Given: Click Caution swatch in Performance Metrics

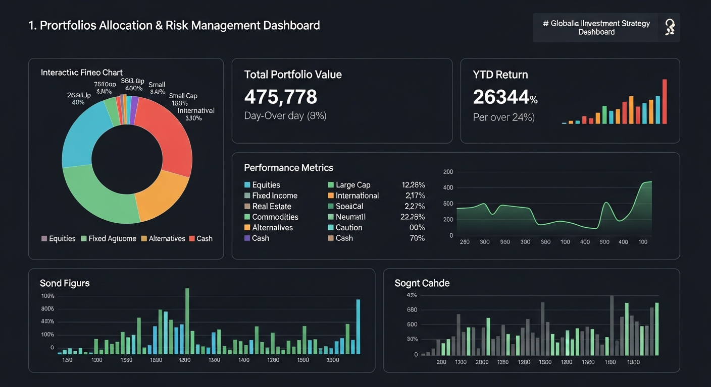Looking at the screenshot, I should coord(331,227).
